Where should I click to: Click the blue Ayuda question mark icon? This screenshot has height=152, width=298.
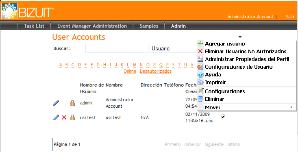(x=200, y=74)
